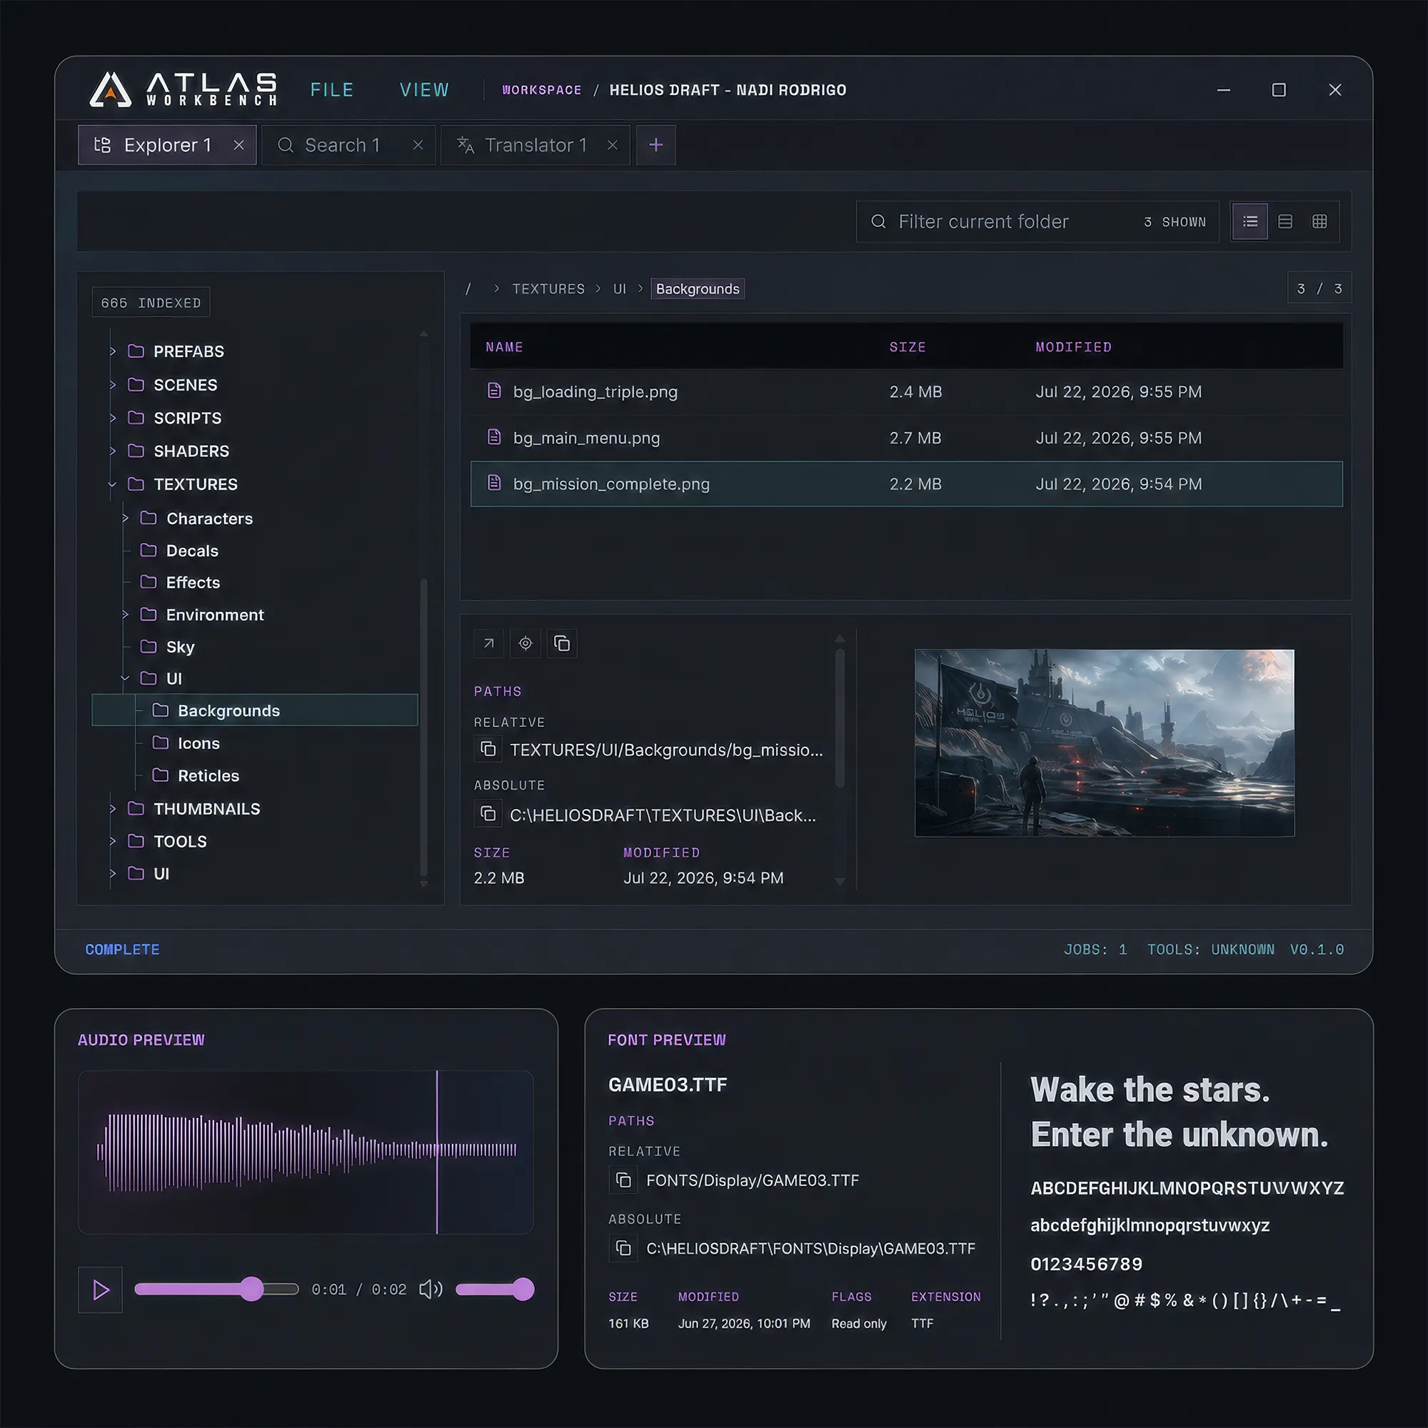Switch to the list view layout
Image resolution: width=1428 pixels, height=1428 pixels.
[x=1250, y=222]
